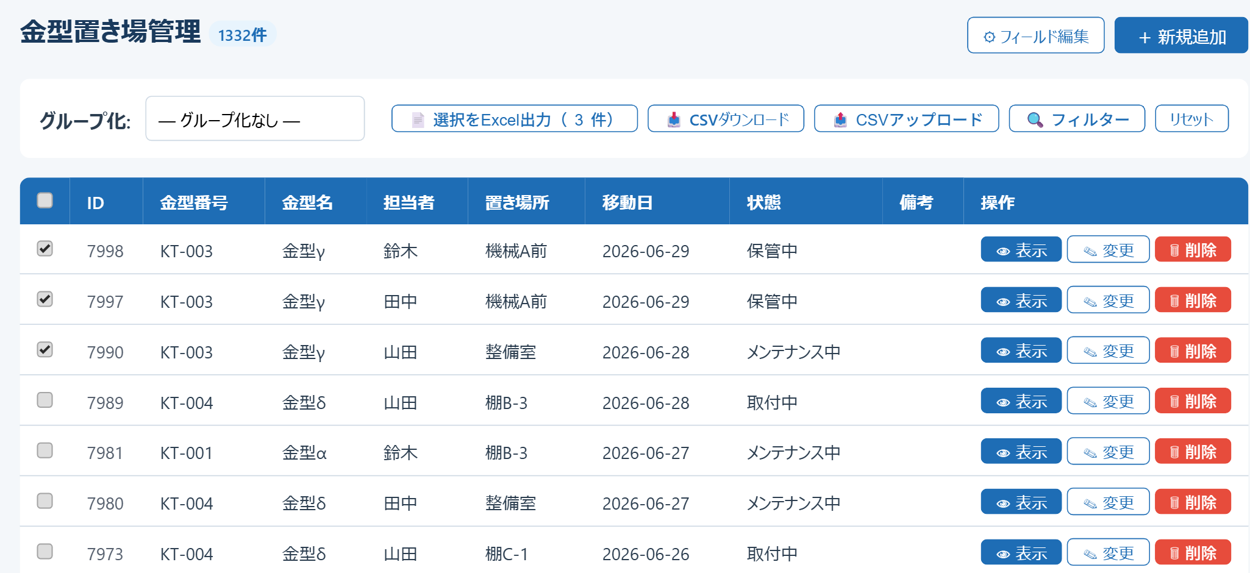
Task: Check the checkbox for row 7980
Action: pos(45,501)
